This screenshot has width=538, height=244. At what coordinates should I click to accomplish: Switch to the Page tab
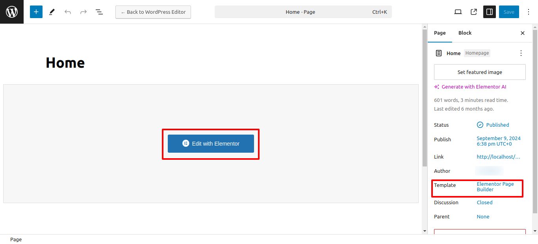coord(440,33)
